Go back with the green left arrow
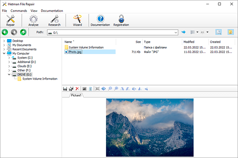The height and width of the screenshot is (158, 238). click(5, 32)
